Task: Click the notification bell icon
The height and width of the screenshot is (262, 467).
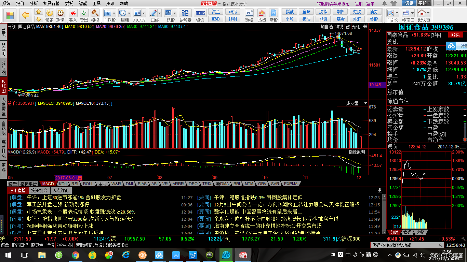Action: pos(385,3)
